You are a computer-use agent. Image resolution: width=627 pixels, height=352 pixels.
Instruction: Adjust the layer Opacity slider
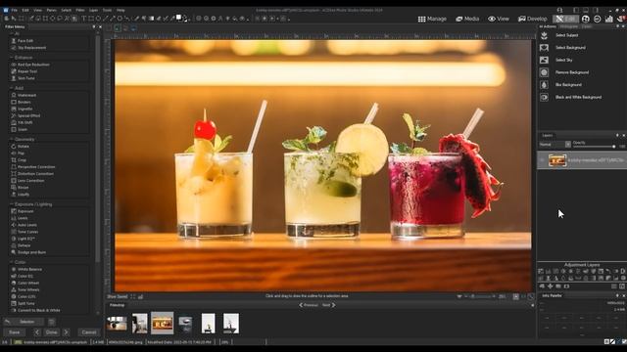coord(594,147)
